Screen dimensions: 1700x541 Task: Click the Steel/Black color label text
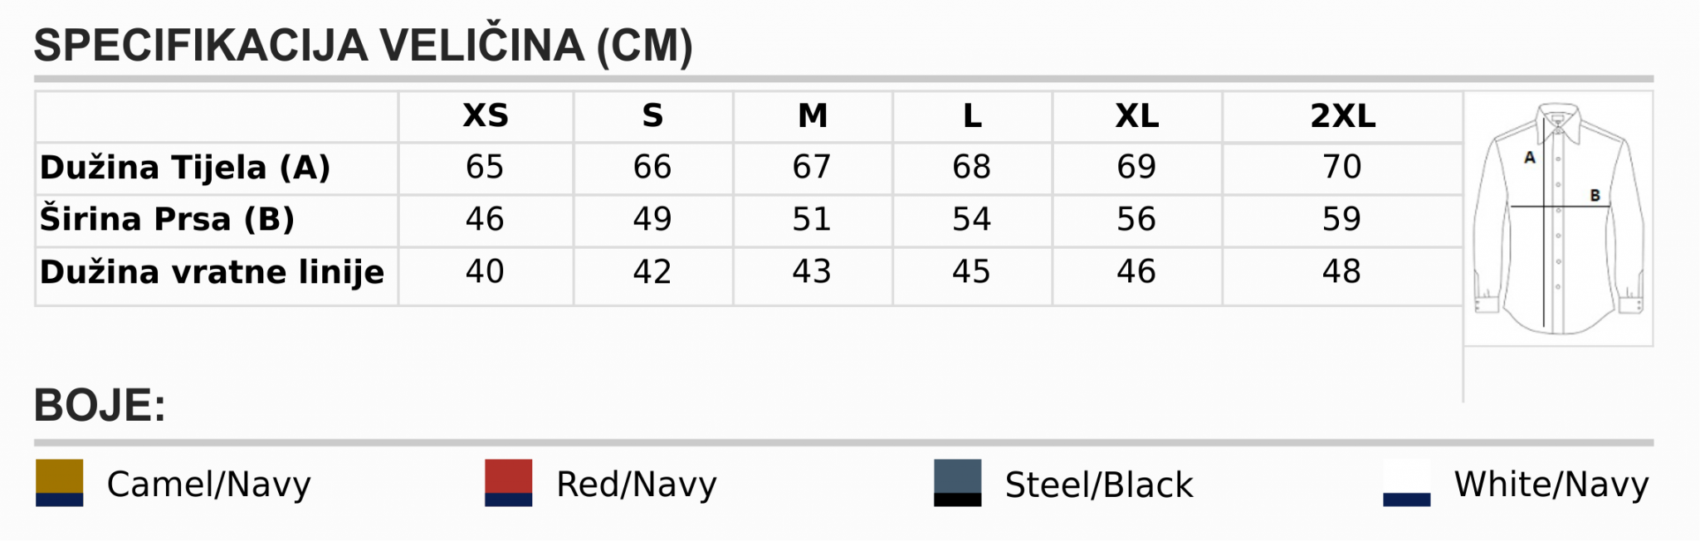pos(1098,485)
